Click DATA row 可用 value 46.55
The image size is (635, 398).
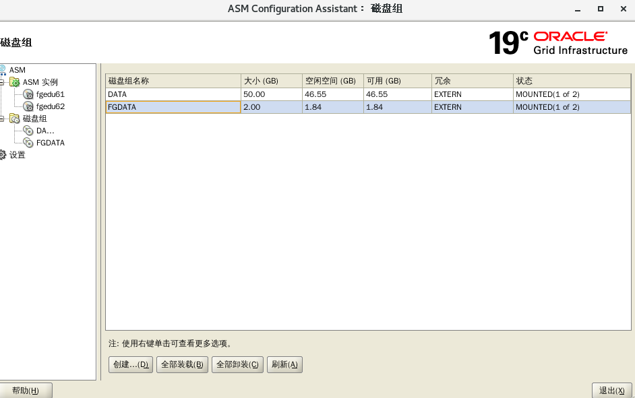pos(398,94)
